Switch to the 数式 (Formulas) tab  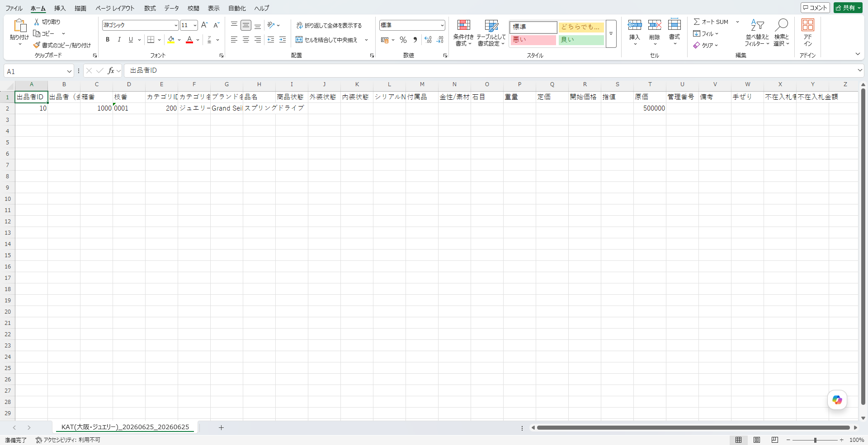[x=150, y=8]
